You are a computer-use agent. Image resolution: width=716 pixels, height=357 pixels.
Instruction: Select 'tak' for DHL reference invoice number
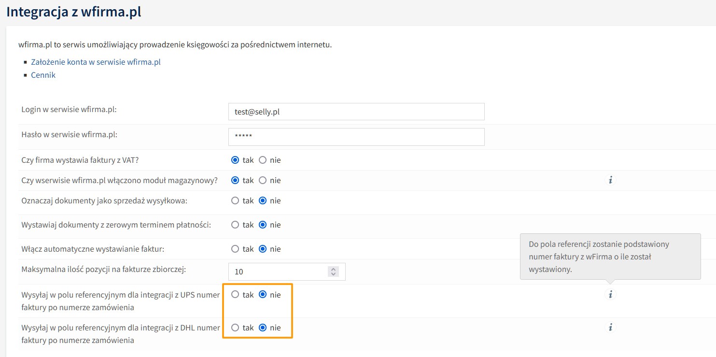(235, 328)
